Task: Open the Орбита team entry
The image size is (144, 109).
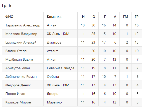Action: coord(53,77)
